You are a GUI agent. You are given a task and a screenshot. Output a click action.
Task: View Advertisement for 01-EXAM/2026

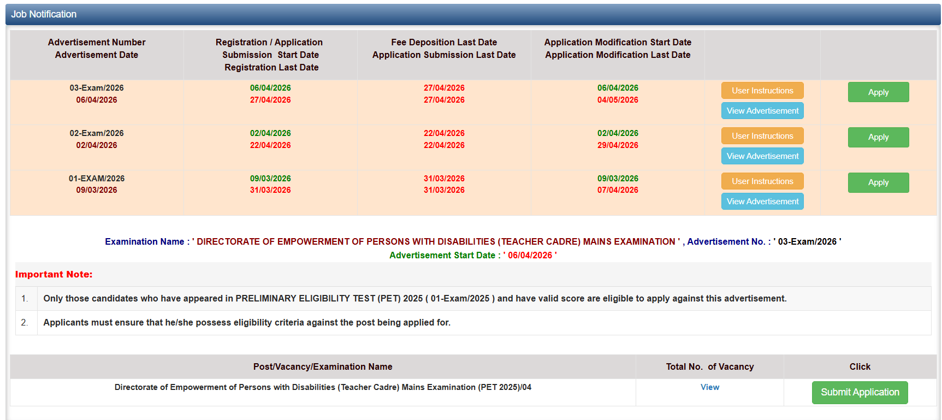coord(762,202)
